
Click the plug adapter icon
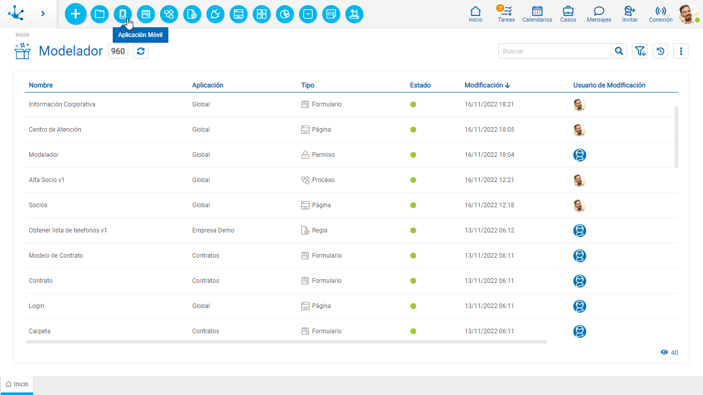pyautogui.click(x=215, y=14)
